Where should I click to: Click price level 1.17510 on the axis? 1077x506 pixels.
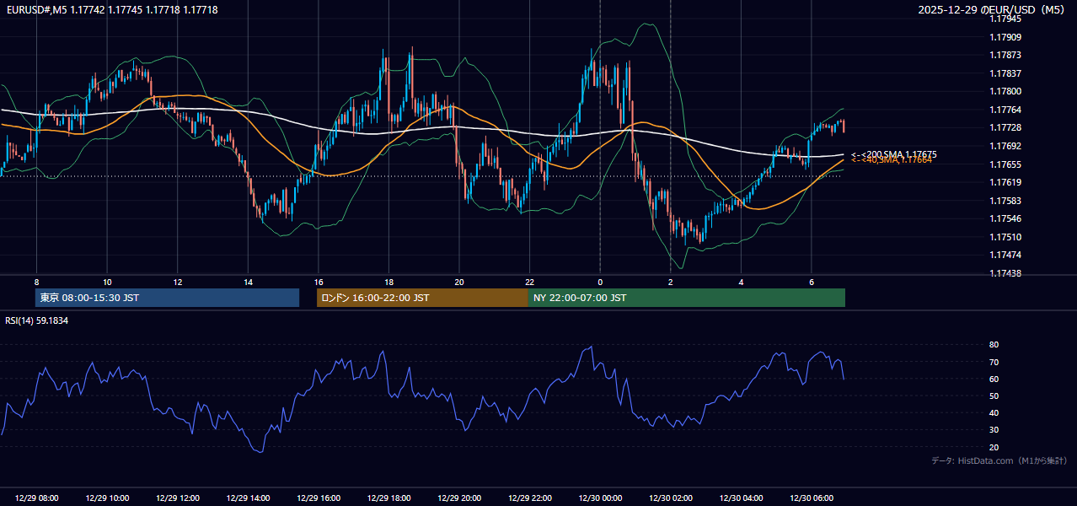click(x=1005, y=237)
